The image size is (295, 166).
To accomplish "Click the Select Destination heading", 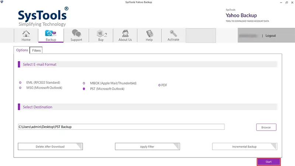I will [38, 107].
